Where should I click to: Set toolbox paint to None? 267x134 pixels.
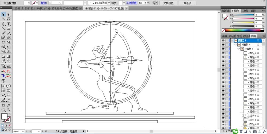tap(10, 125)
